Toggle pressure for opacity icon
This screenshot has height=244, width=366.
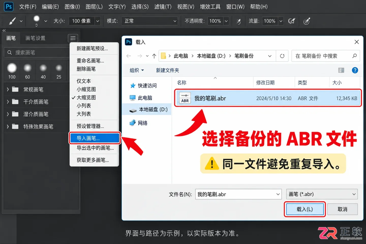[x=238, y=21]
